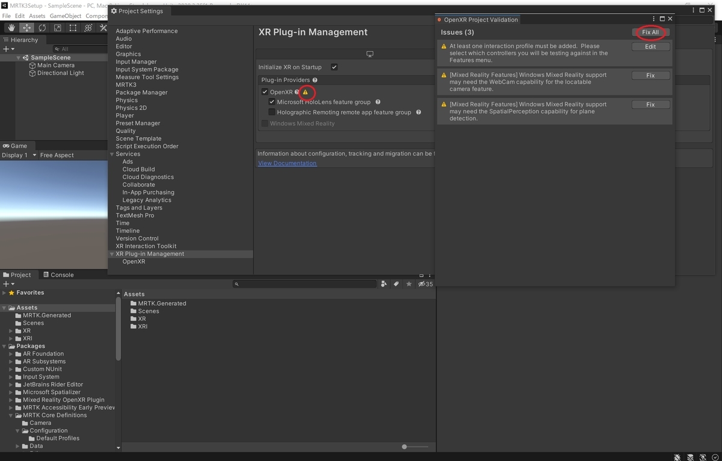The width and height of the screenshot is (722, 461).
Task: Click help icon beside Holographic Remoting feature group
Action: [419, 113]
